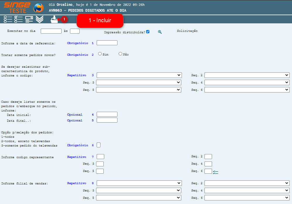Expand the first sub-característica do produto dropdown

(139, 75)
